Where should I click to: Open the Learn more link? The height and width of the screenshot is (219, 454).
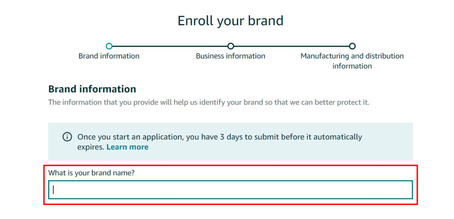127,147
